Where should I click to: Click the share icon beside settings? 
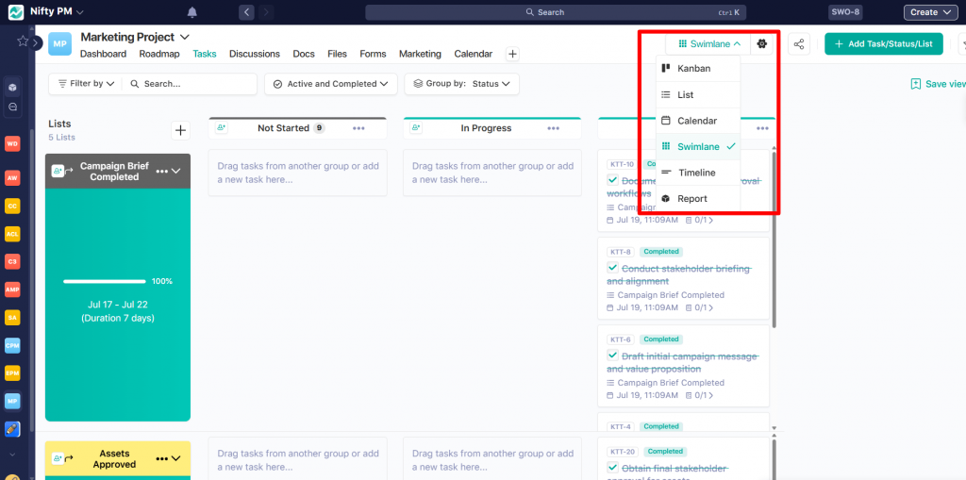[799, 44]
